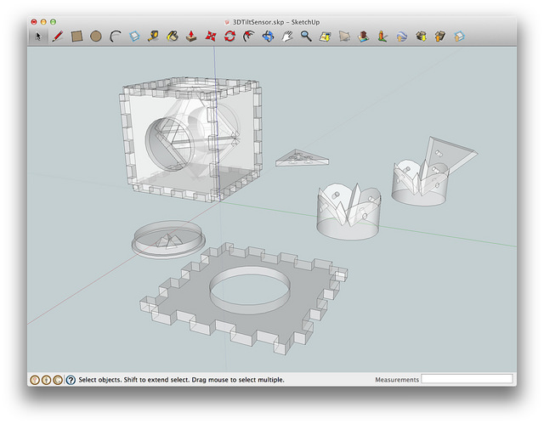Screen dimensions: 544x424
Task: Pick the Zoom magnifier tool
Action: coord(306,36)
